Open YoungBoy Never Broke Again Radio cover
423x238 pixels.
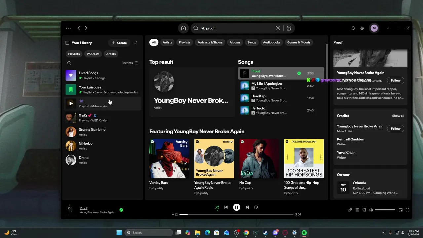pyautogui.click(x=214, y=159)
